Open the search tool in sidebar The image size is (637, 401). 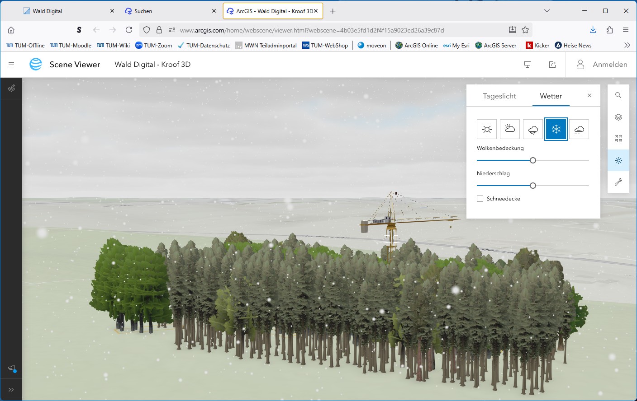tap(618, 95)
